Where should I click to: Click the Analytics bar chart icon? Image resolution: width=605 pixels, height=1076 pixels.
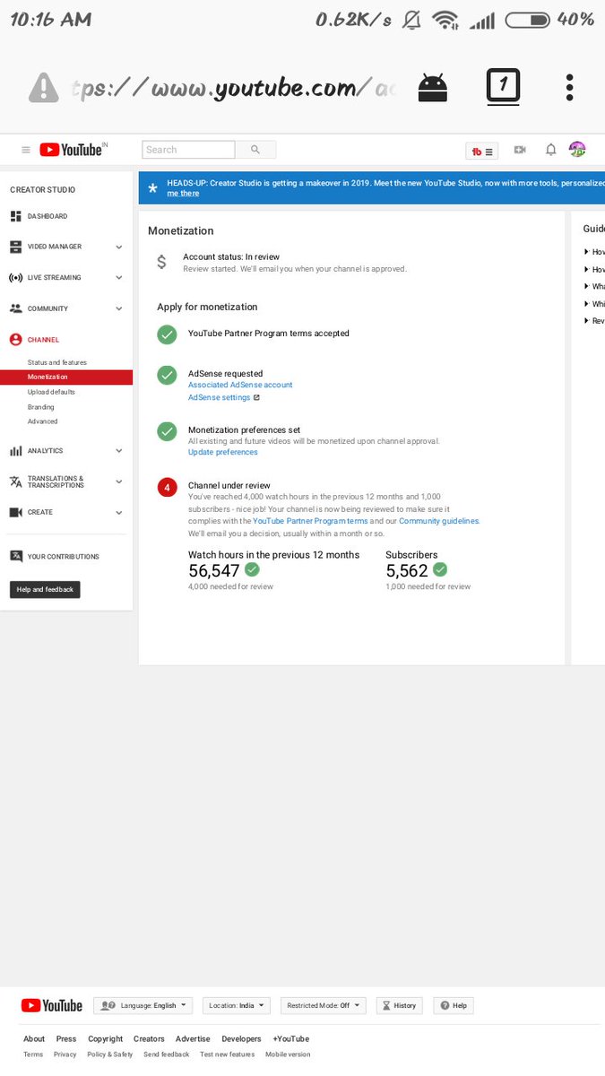pyautogui.click(x=15, y=451)
